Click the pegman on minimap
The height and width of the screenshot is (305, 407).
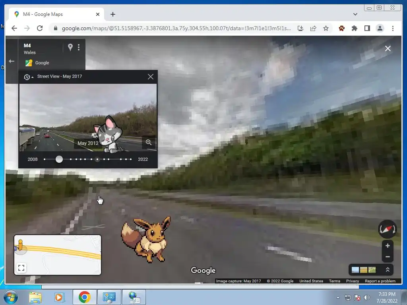pyautogui.click(x=20, y=245)
